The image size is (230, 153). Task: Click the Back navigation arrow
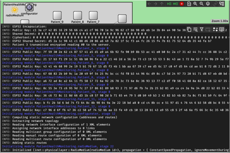coord(149,4)
